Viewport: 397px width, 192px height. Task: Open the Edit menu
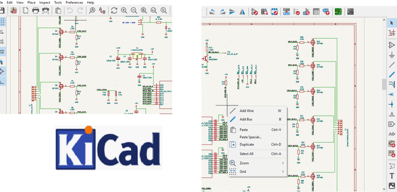(10, 2)
